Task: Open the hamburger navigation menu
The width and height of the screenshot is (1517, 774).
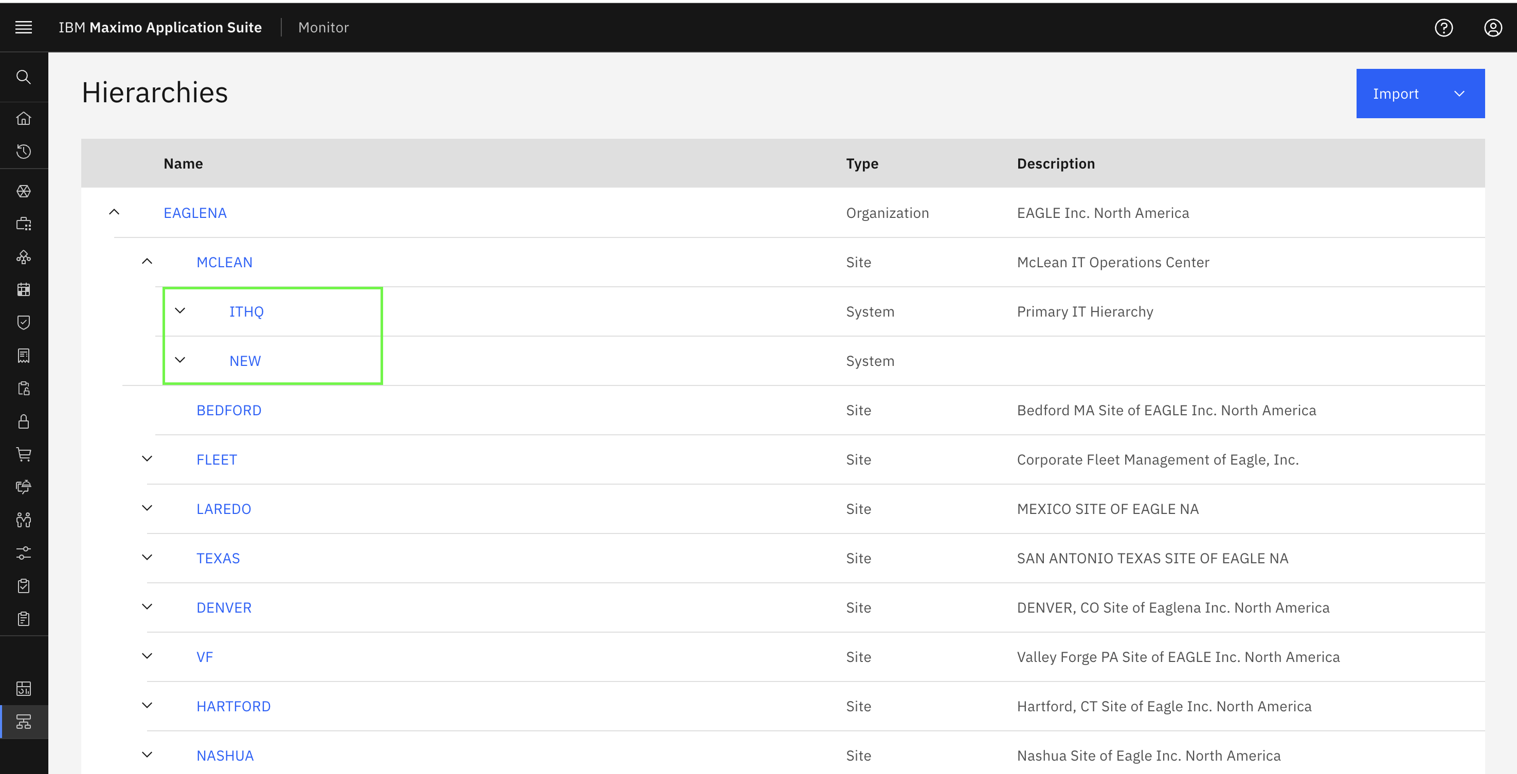Action: coord(24,27)
